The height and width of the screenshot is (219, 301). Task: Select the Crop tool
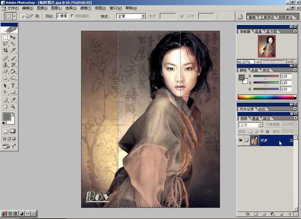pyautogui.click(x=5, y=50)
